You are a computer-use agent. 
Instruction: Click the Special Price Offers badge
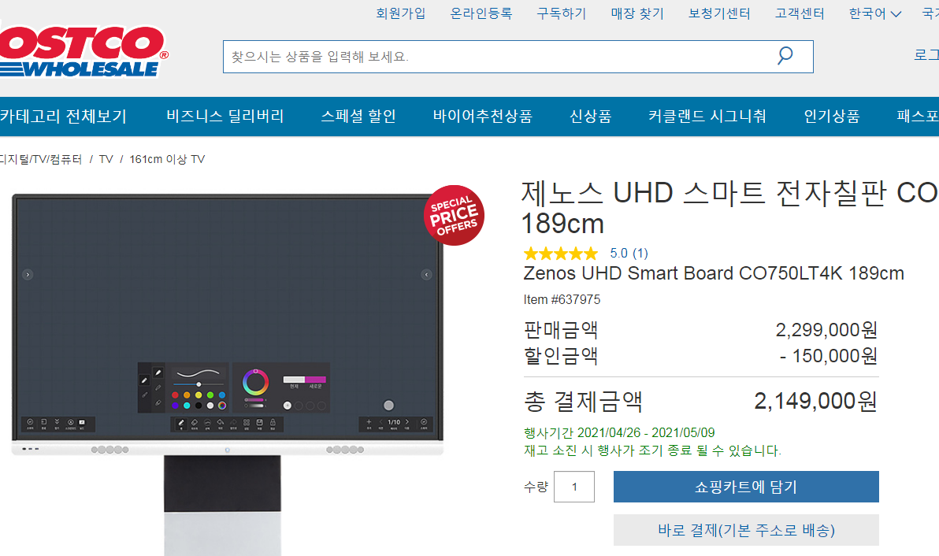(x=454, y=216)
